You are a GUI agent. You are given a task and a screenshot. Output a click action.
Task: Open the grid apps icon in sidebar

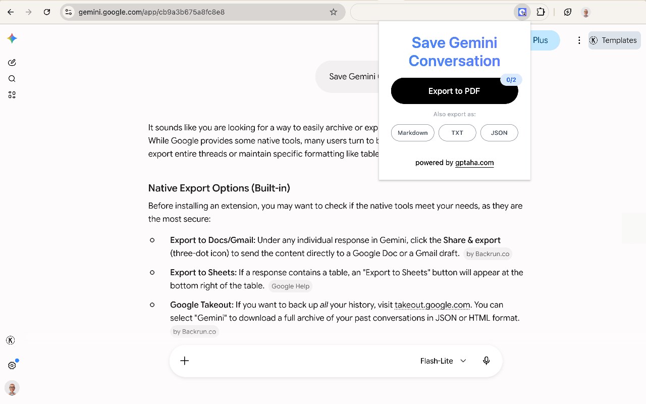tap(12, 95)
